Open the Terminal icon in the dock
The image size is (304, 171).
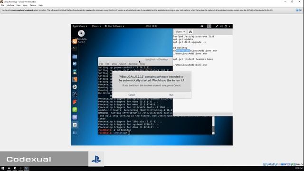(x=75, y=48)
